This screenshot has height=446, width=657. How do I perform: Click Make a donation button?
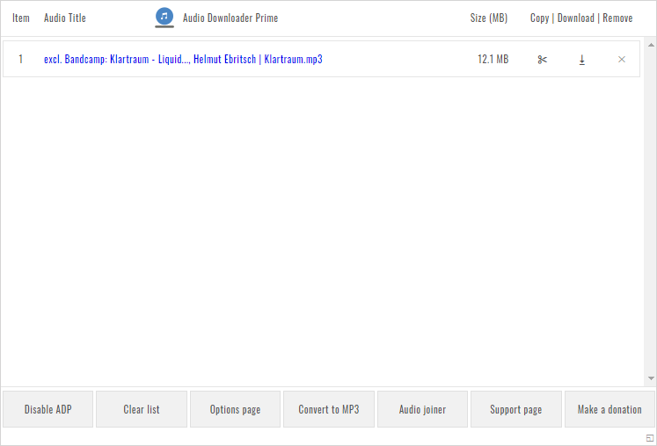click(x=610, y=409)
